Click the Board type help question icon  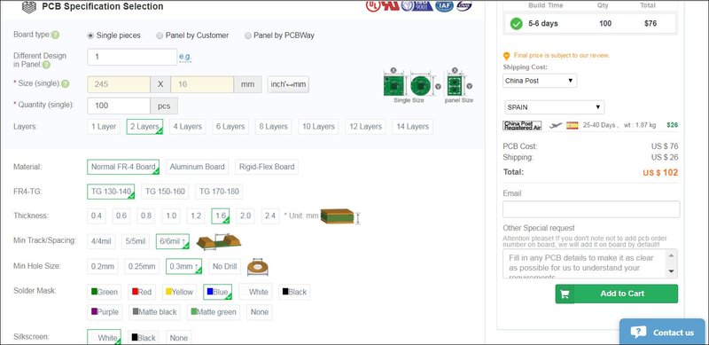point(55,35)
